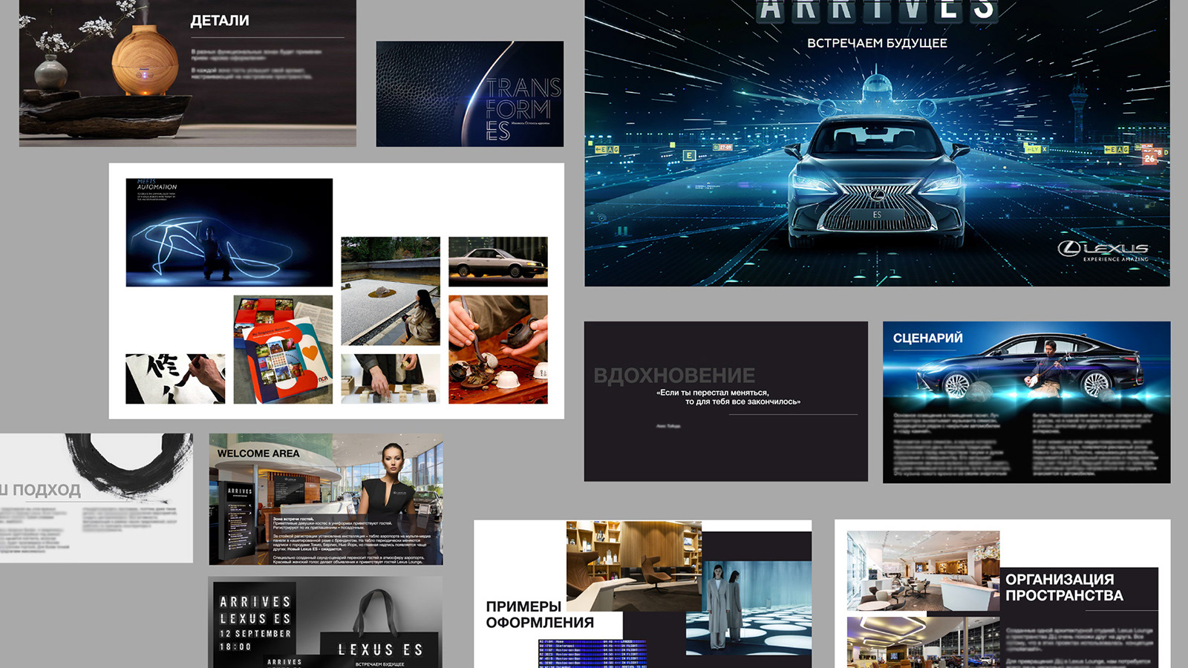
Task: Open the ПОДХОД slide with the ink circle
Action: coord(97,498)
